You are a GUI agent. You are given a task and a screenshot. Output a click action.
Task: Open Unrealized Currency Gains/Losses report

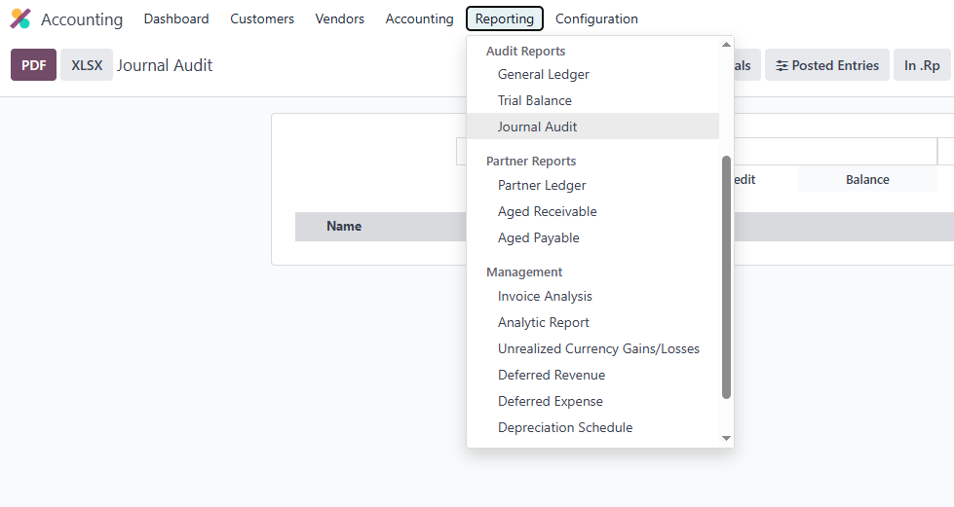click(598, 348)
